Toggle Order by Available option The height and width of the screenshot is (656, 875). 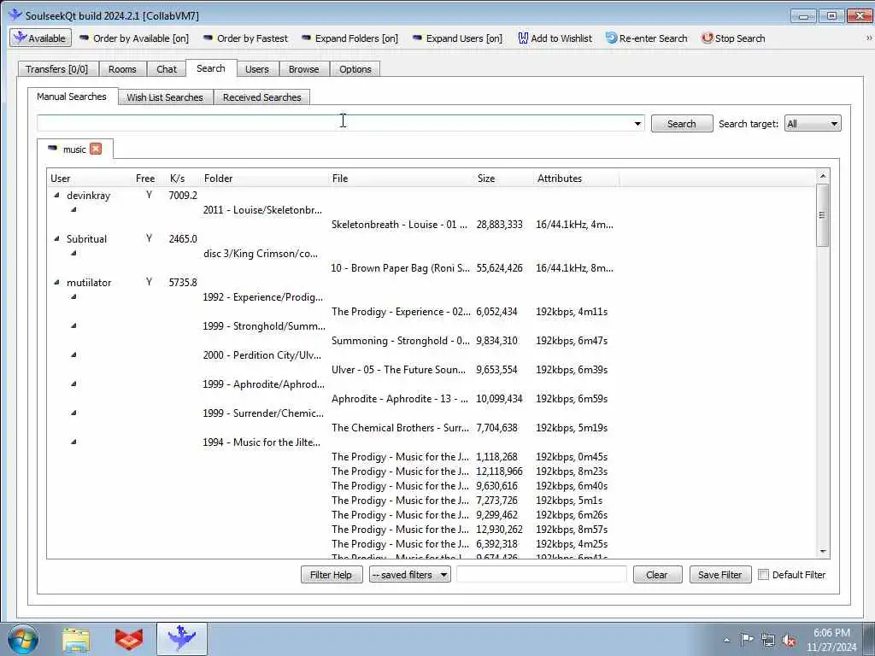(x=134, y=38)
